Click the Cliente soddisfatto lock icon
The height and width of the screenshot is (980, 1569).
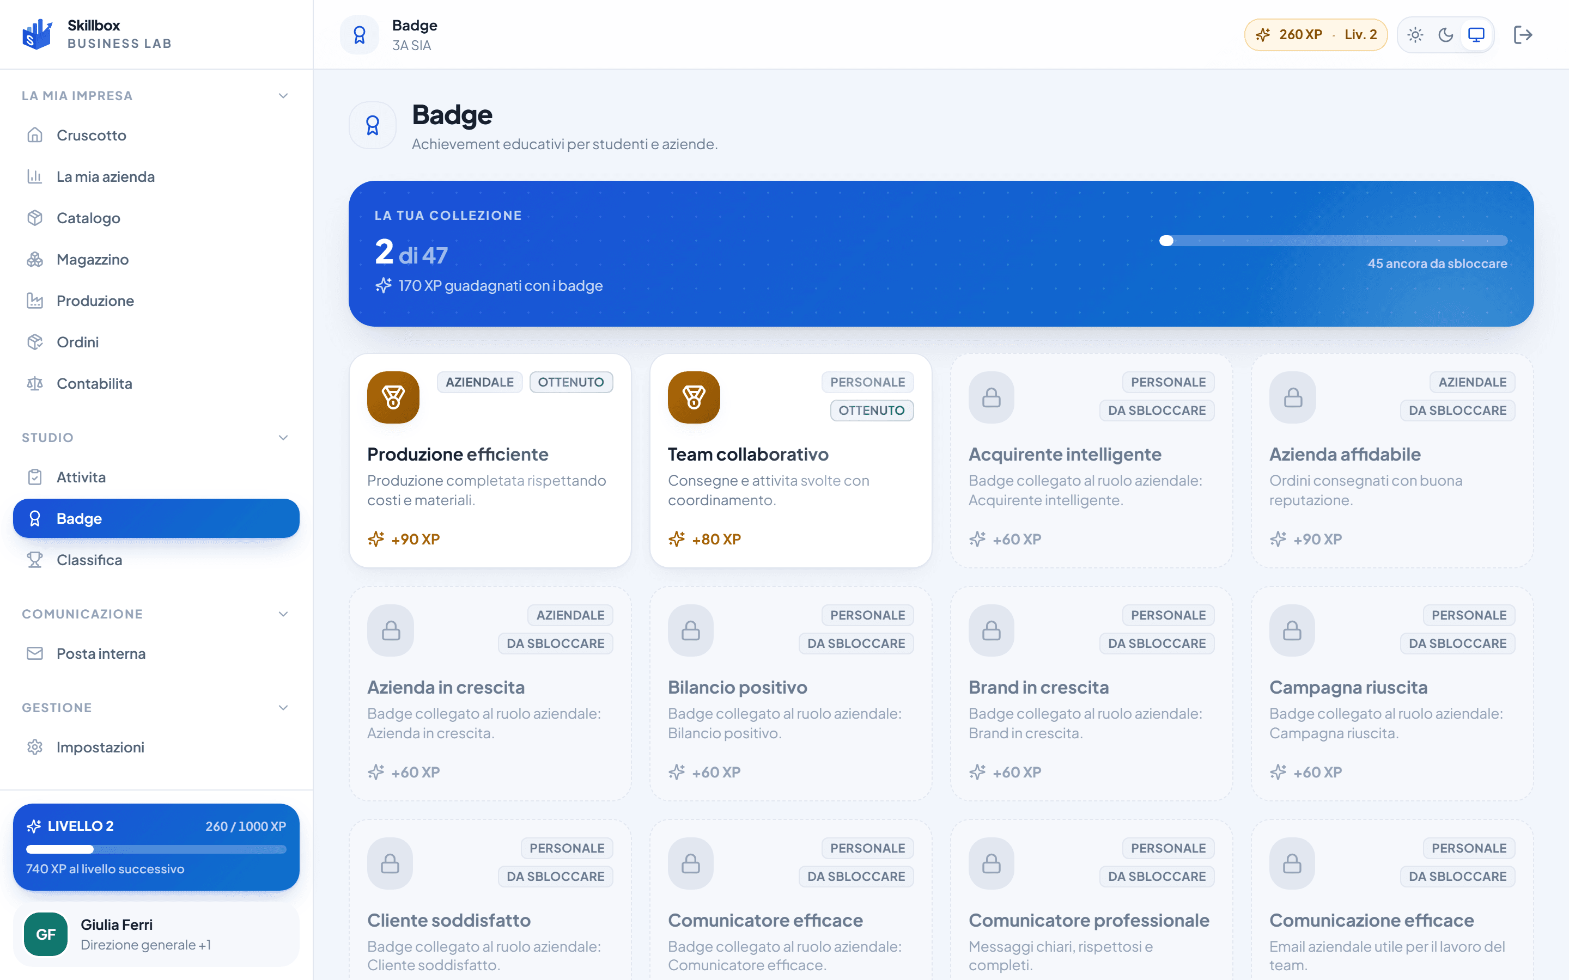coord(390,863)
